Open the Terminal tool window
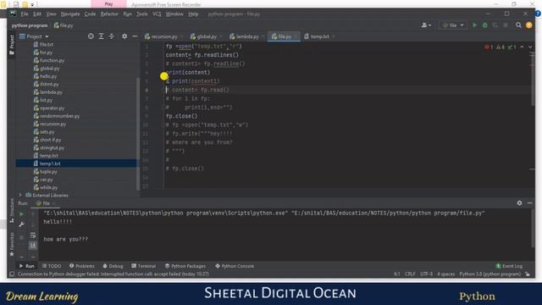This screenshot has width=542, height=305. (143, 266)
